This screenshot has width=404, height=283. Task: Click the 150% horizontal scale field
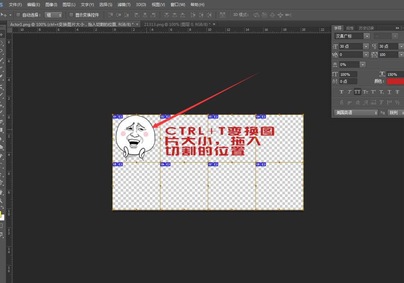pyautogui.click(x=395, y=74)
